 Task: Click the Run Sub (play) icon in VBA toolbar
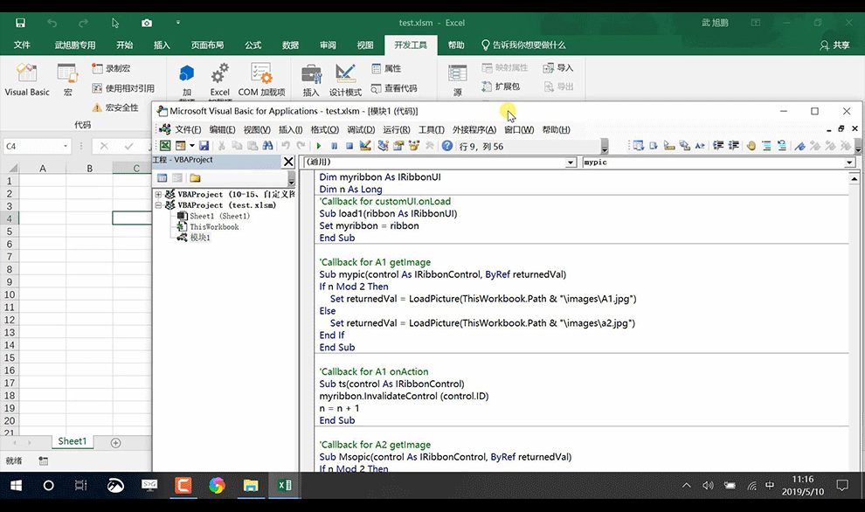click(x=319, y=146)
